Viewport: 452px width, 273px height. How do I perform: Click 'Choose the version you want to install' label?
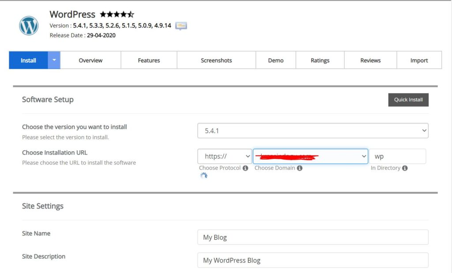pos(74,127)
